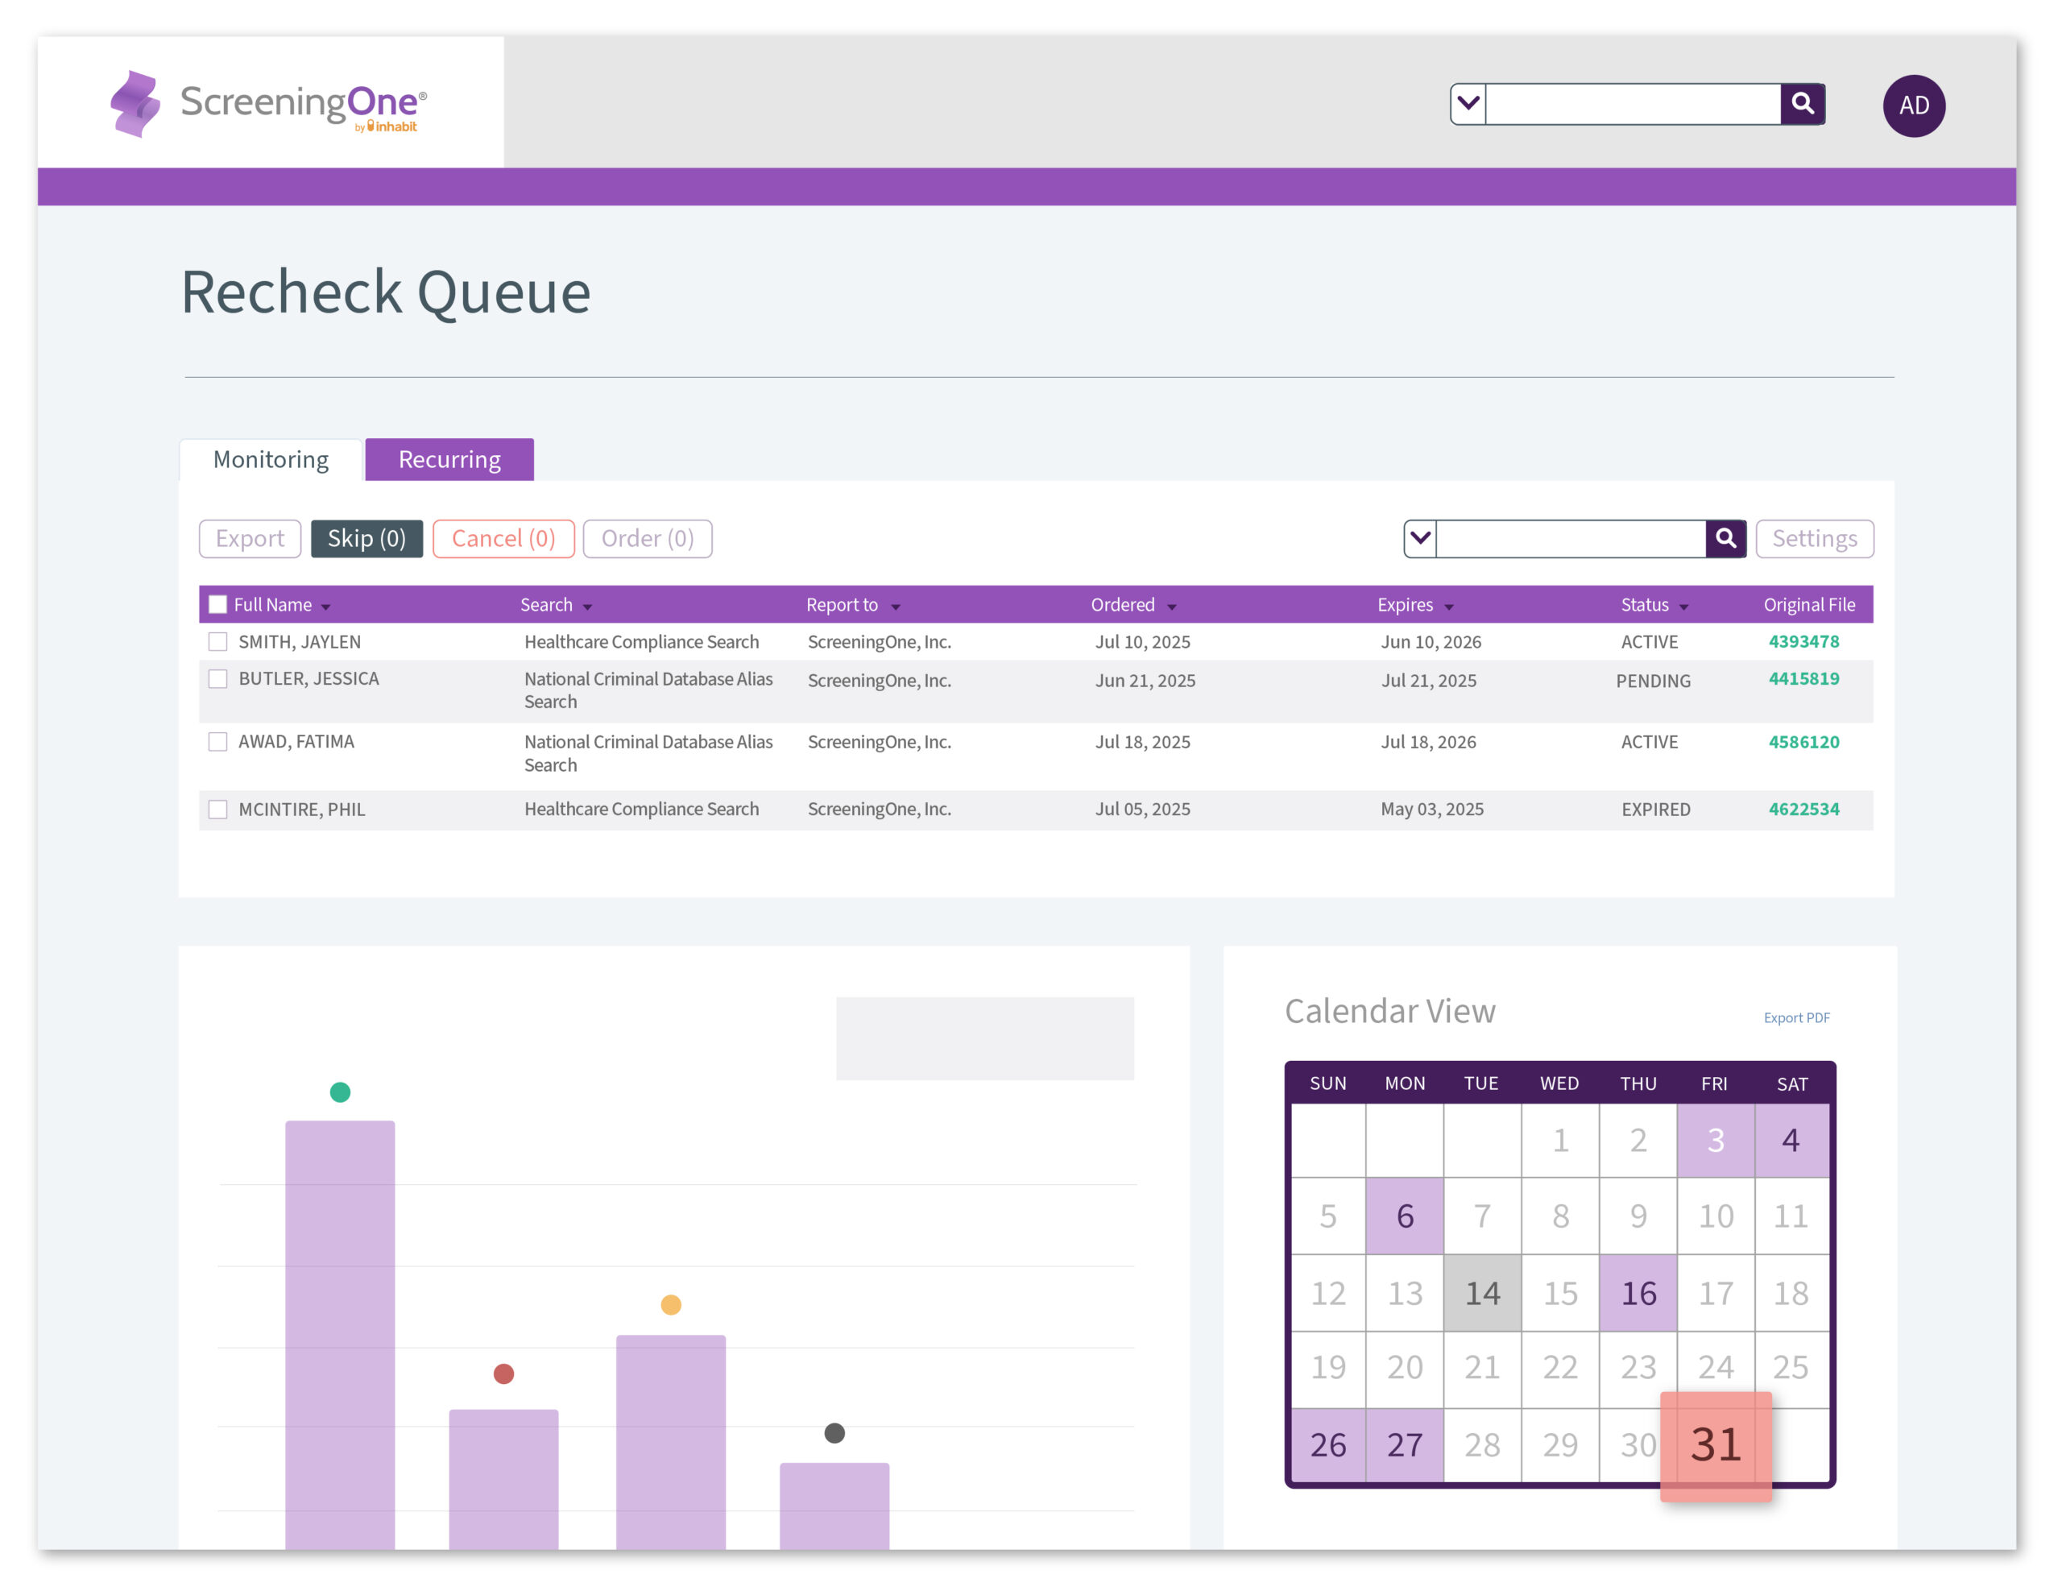
Task: Sort by the Expires column arrow
Action: pos(1448,607)
